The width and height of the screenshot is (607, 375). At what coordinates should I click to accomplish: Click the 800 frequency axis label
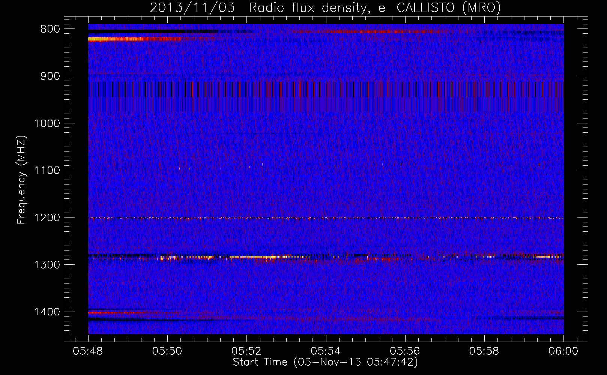coord(50,29)
